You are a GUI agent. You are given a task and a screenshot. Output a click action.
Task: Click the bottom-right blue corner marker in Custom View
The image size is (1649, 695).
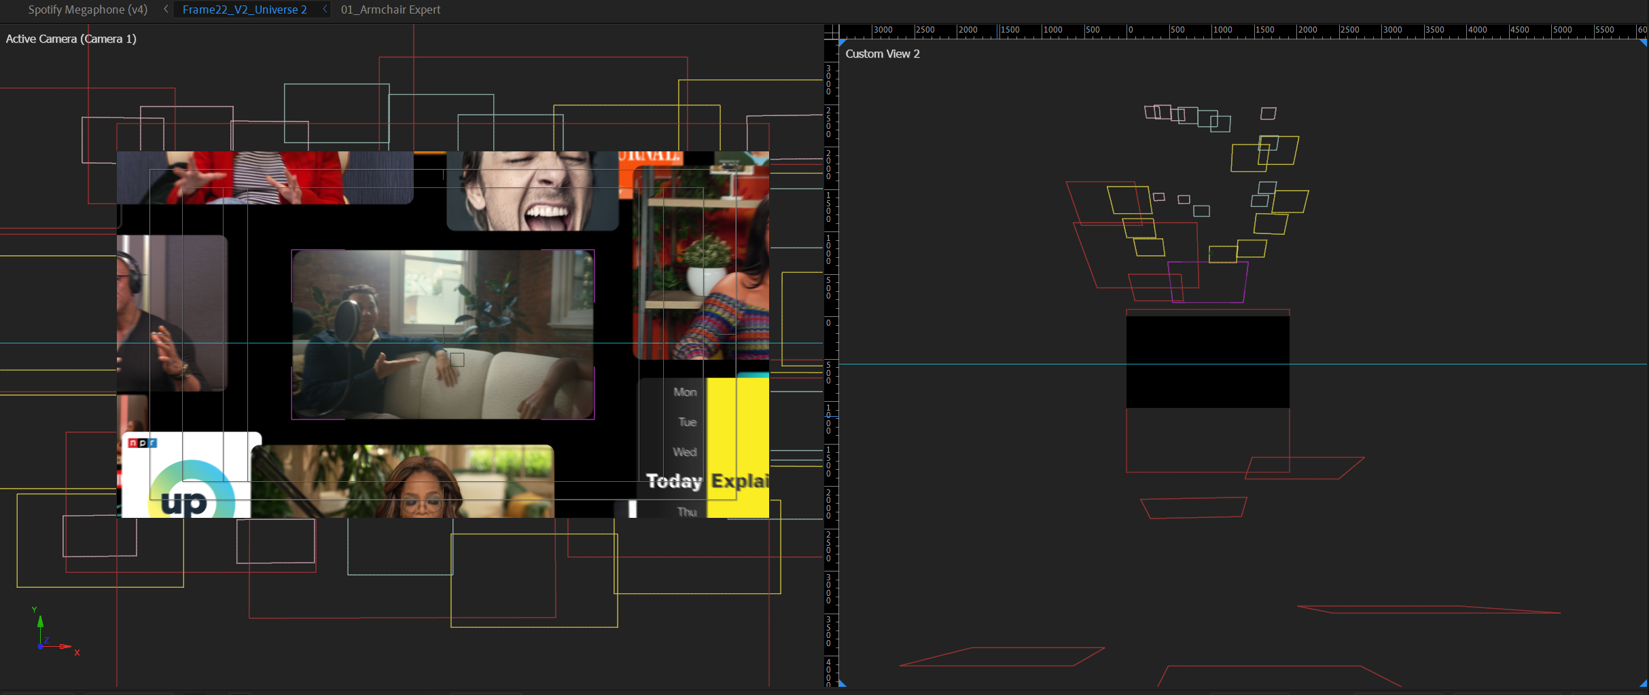[1643, 683]
